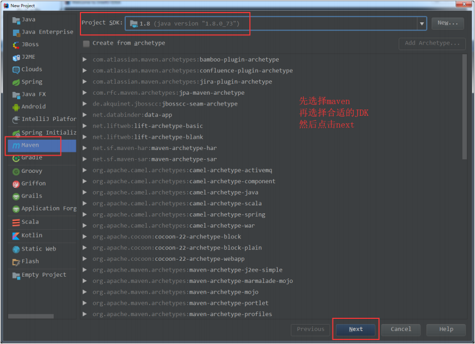Image resolution: width=475 pixels, height=344 pixels.
Task: Click the Kotlin icon in the sidebar
Action: [15, 235]
